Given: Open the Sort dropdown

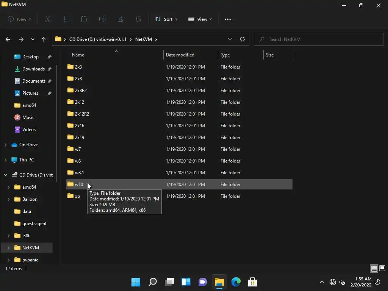Looking at the screenshot, I should click(x=166, y=19).
